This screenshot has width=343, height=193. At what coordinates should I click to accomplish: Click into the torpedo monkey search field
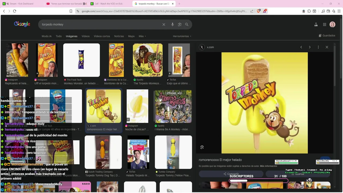[x=100, y=24]
